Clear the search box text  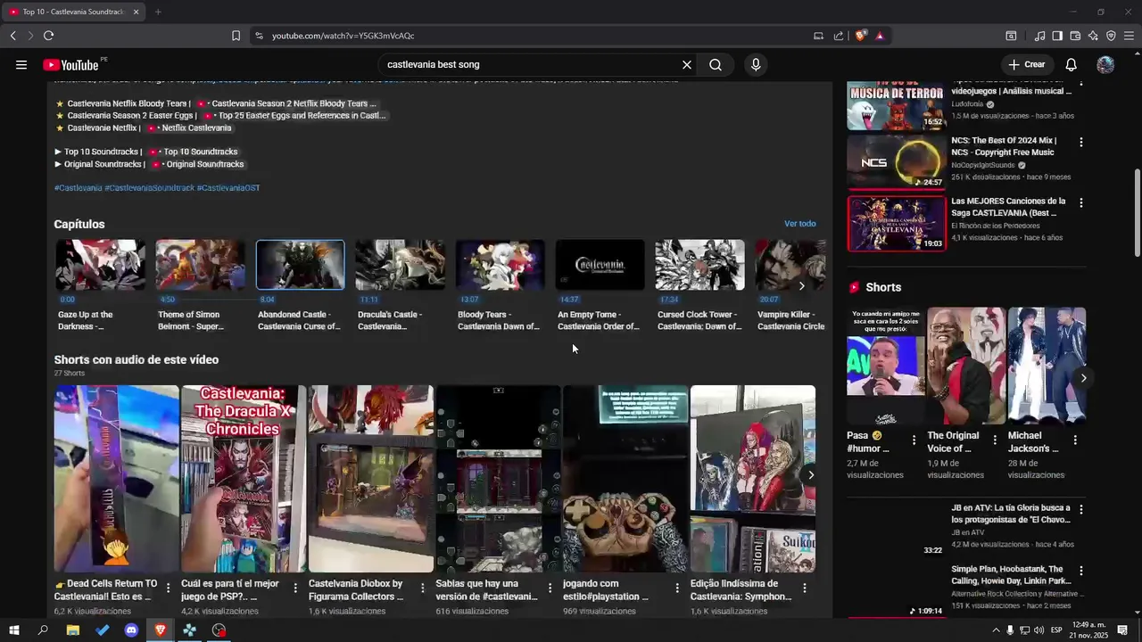(687, 64)
